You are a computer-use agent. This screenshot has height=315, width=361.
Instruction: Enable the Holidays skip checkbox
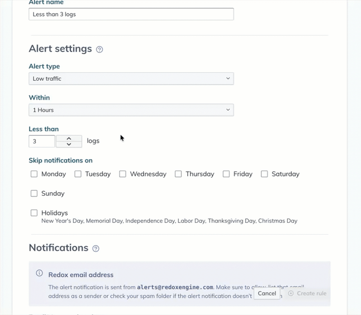34,213
